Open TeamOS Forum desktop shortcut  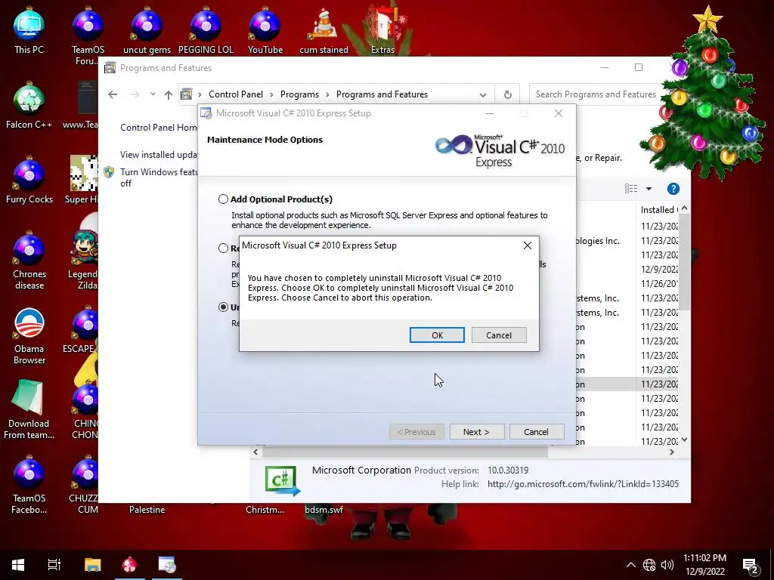pos(88,36)
